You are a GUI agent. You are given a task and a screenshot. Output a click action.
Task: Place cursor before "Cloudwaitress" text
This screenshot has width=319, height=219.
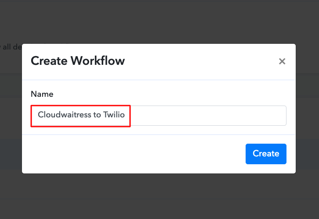click(x=38, y=115)
